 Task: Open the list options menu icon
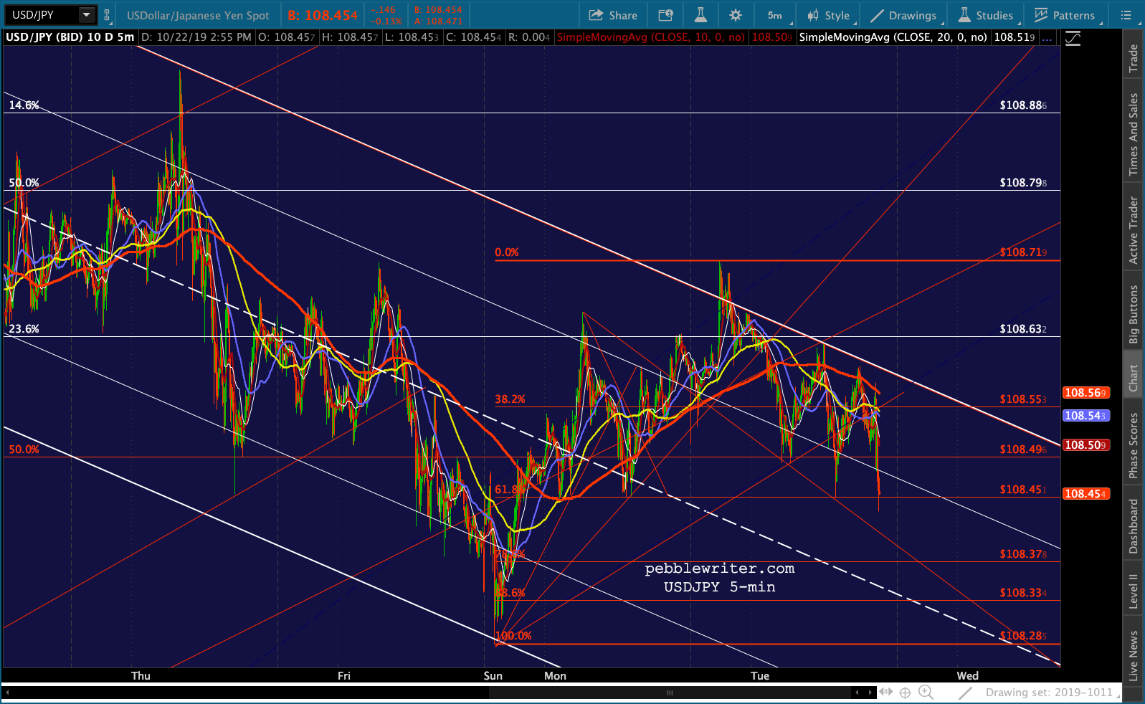point(1126,15)
